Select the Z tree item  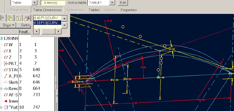(x=10, y=57)
